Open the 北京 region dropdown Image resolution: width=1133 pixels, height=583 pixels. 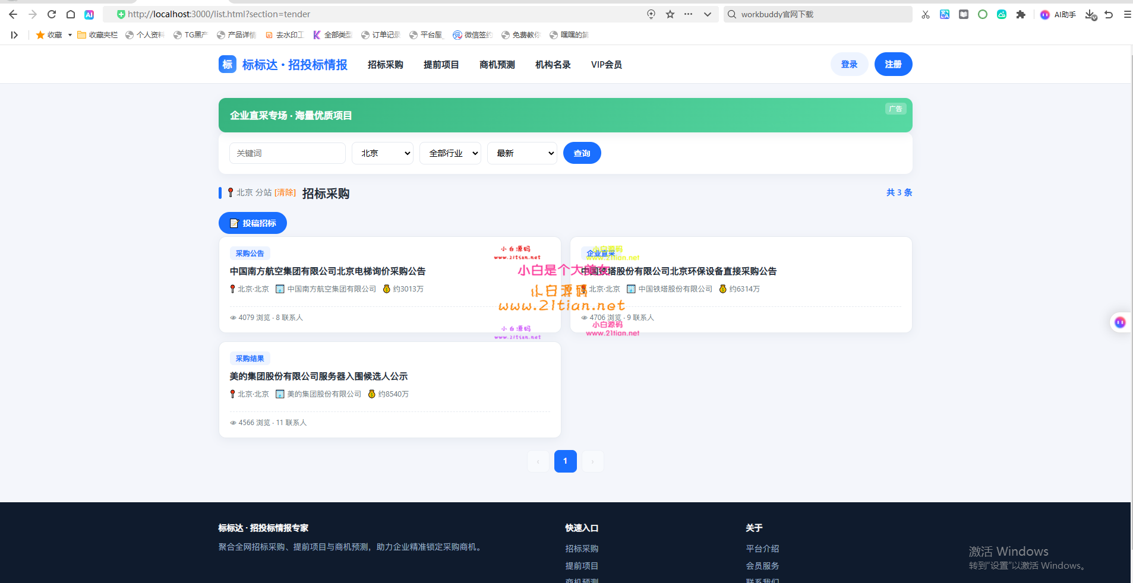[382, 153]
